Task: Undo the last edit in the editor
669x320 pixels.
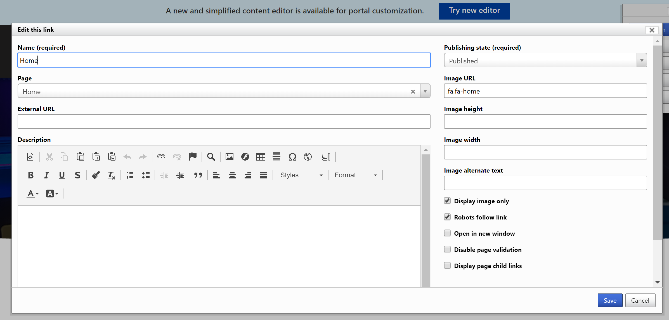Action: pos(127,157)
